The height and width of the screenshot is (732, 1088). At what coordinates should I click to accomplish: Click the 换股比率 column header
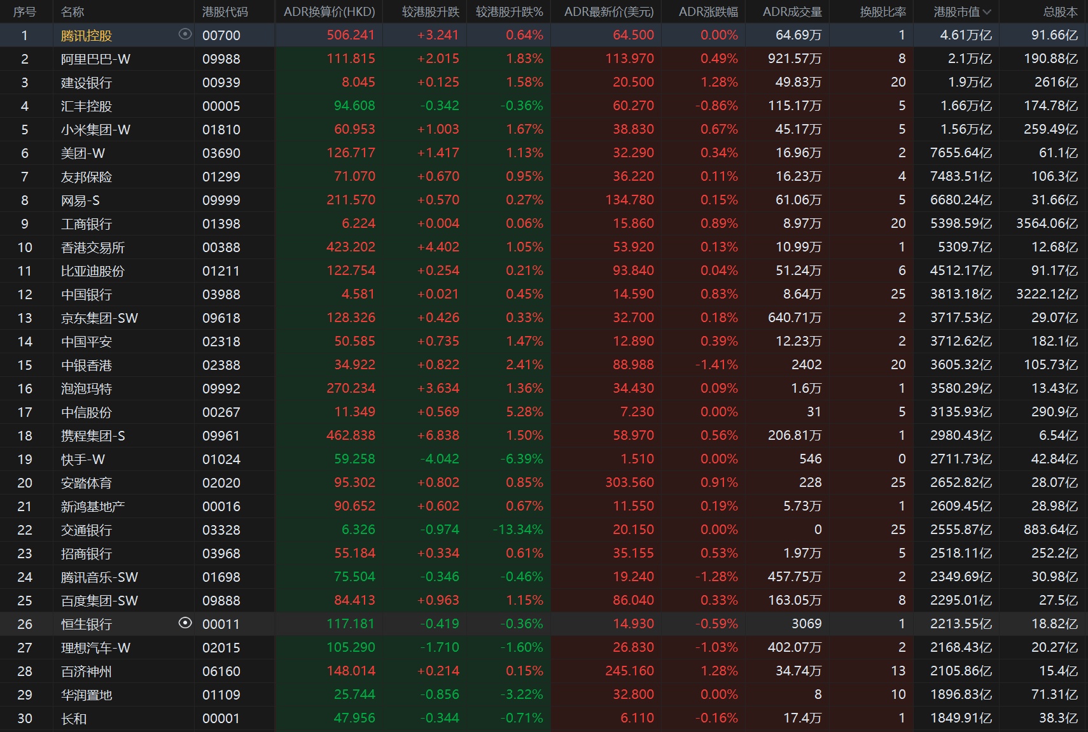882,12
